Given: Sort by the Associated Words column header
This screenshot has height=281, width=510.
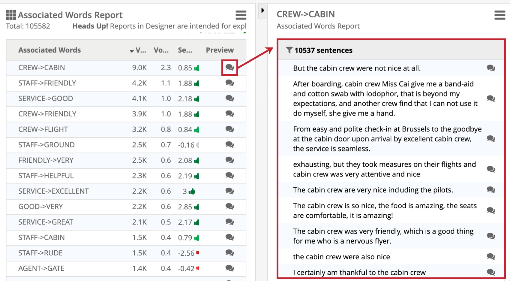Looking at the screenshot, I should (x=49, y=50).
